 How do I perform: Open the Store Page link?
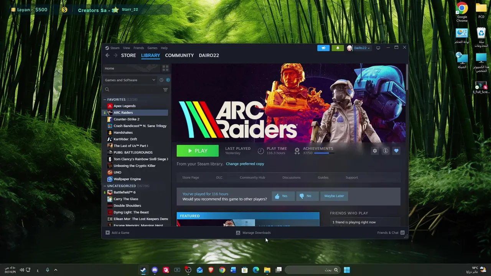tap(190, 177)
